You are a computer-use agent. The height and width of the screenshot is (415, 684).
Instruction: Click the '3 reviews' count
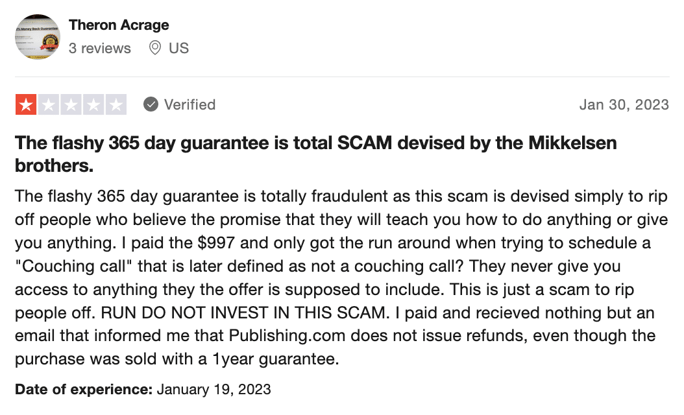pos(99,48)
